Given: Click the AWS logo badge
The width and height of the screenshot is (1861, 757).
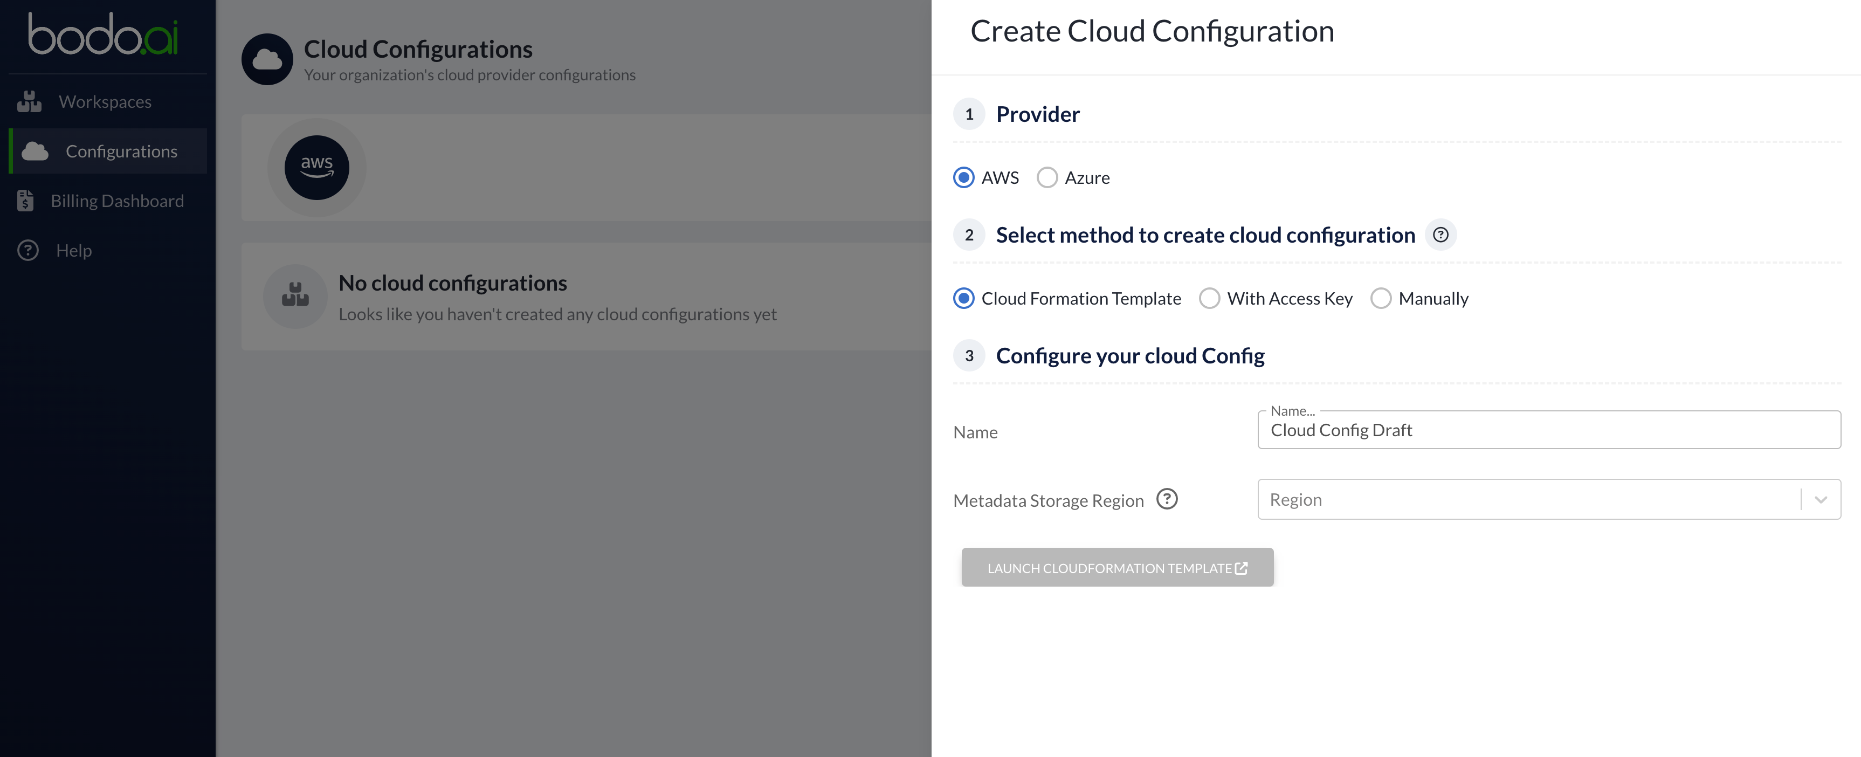Looking at the screenshot, I should tap(316, 168).
